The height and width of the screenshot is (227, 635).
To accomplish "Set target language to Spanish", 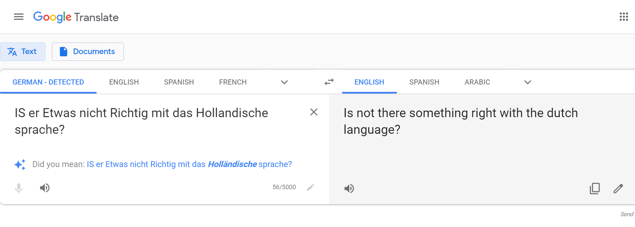I will point(424,82).
